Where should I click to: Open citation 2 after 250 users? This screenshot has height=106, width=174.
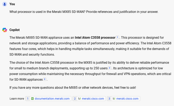click(x=109, y=68)
